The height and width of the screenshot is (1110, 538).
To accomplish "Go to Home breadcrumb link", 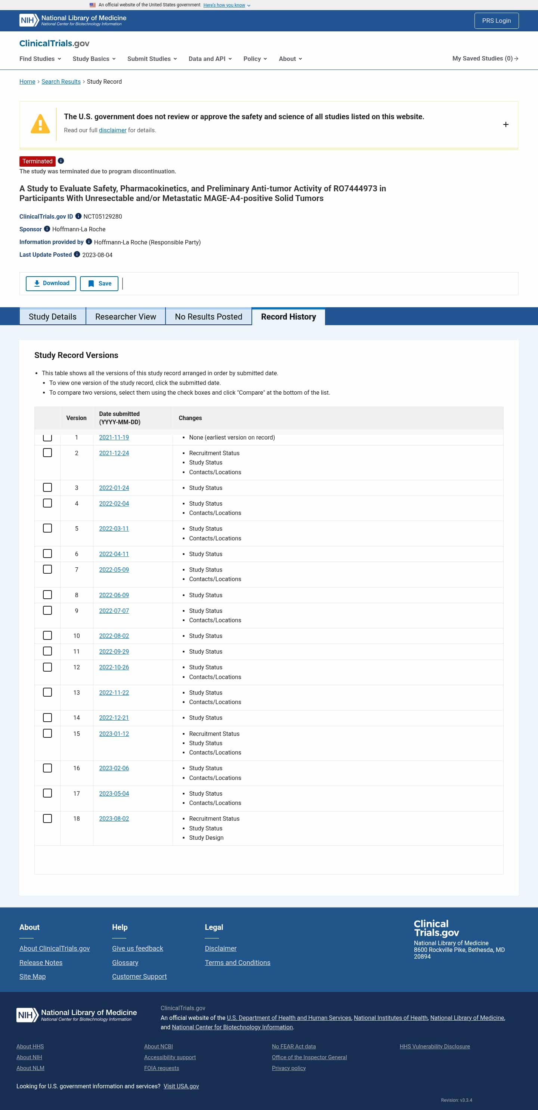I will (x=27, y=81).
